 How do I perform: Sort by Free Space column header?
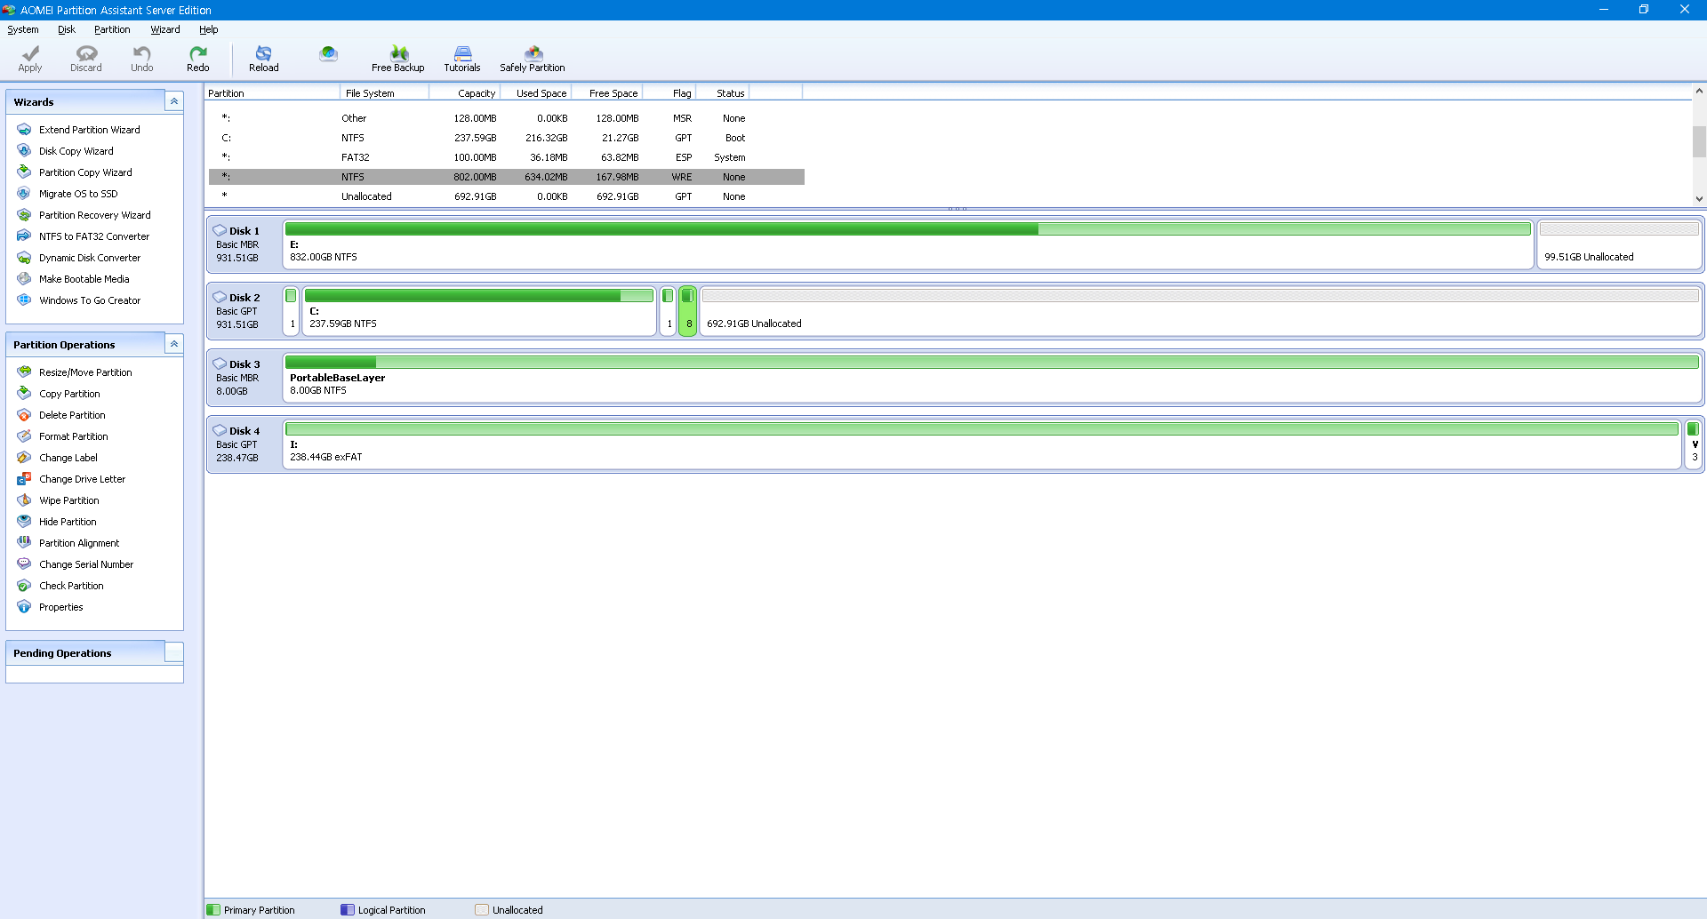(x=607, y=92)
